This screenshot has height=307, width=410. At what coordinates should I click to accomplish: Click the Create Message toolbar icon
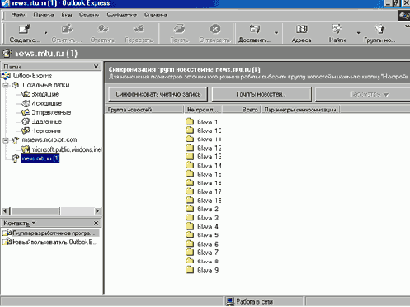[24, 29]
